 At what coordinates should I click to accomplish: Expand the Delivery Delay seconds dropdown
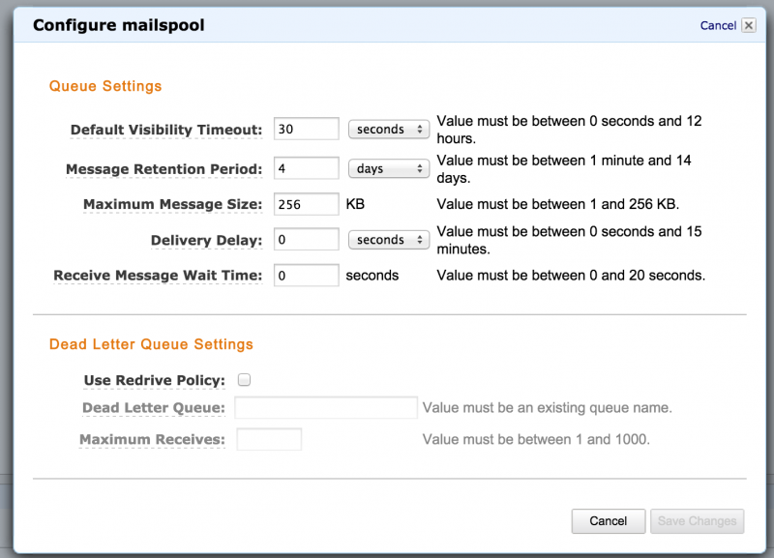388,240
